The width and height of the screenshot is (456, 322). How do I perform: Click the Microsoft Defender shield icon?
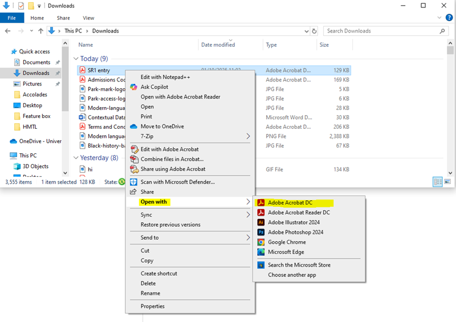coord(133,182)
